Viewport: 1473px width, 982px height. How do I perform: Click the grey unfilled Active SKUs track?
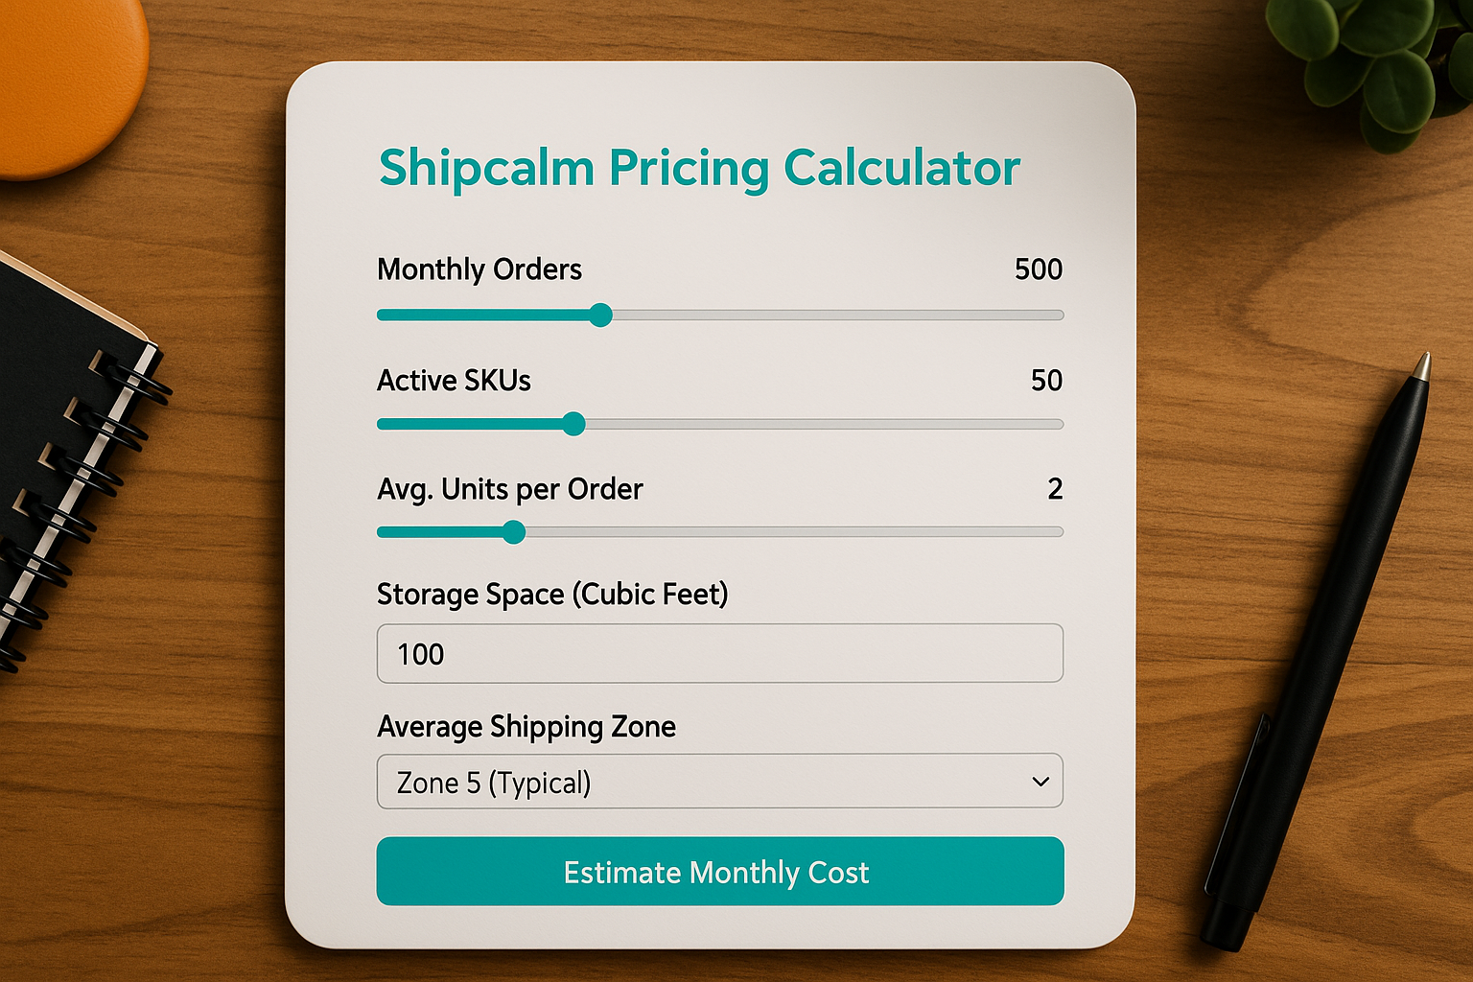821,424
